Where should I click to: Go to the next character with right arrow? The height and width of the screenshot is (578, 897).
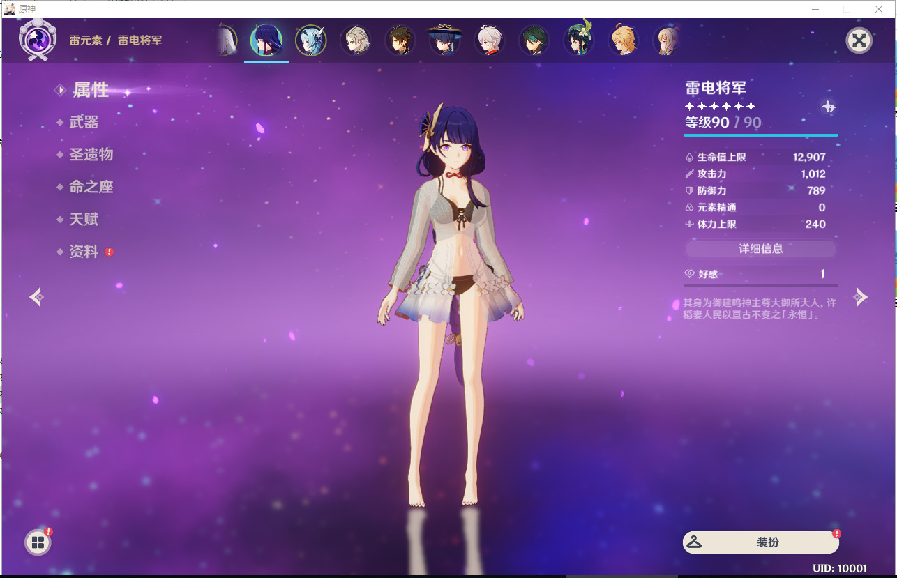pyautogui.click(x=860, y=297)
